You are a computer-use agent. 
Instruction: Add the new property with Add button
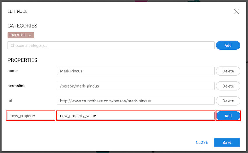click(x=228, y=116)
